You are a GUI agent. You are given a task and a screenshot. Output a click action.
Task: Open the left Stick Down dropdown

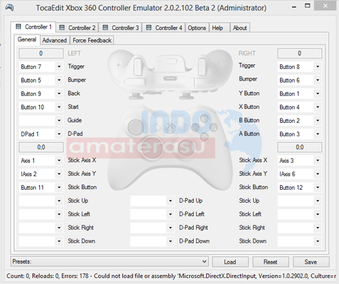(x=41, y=241)
